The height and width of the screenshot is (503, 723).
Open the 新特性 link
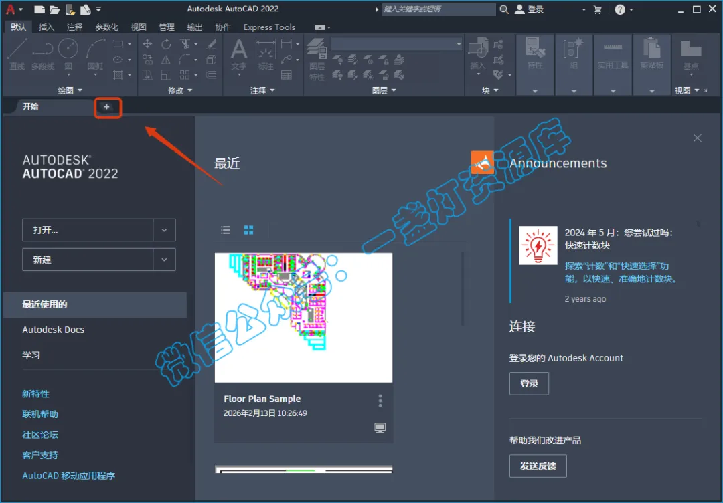click(x=35, y=394)
